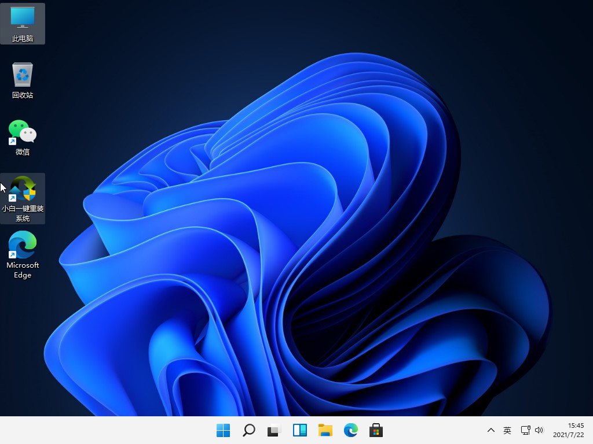
Task: Click the Edge icon in the taskbar center
Action: click(x=350, y=430)
